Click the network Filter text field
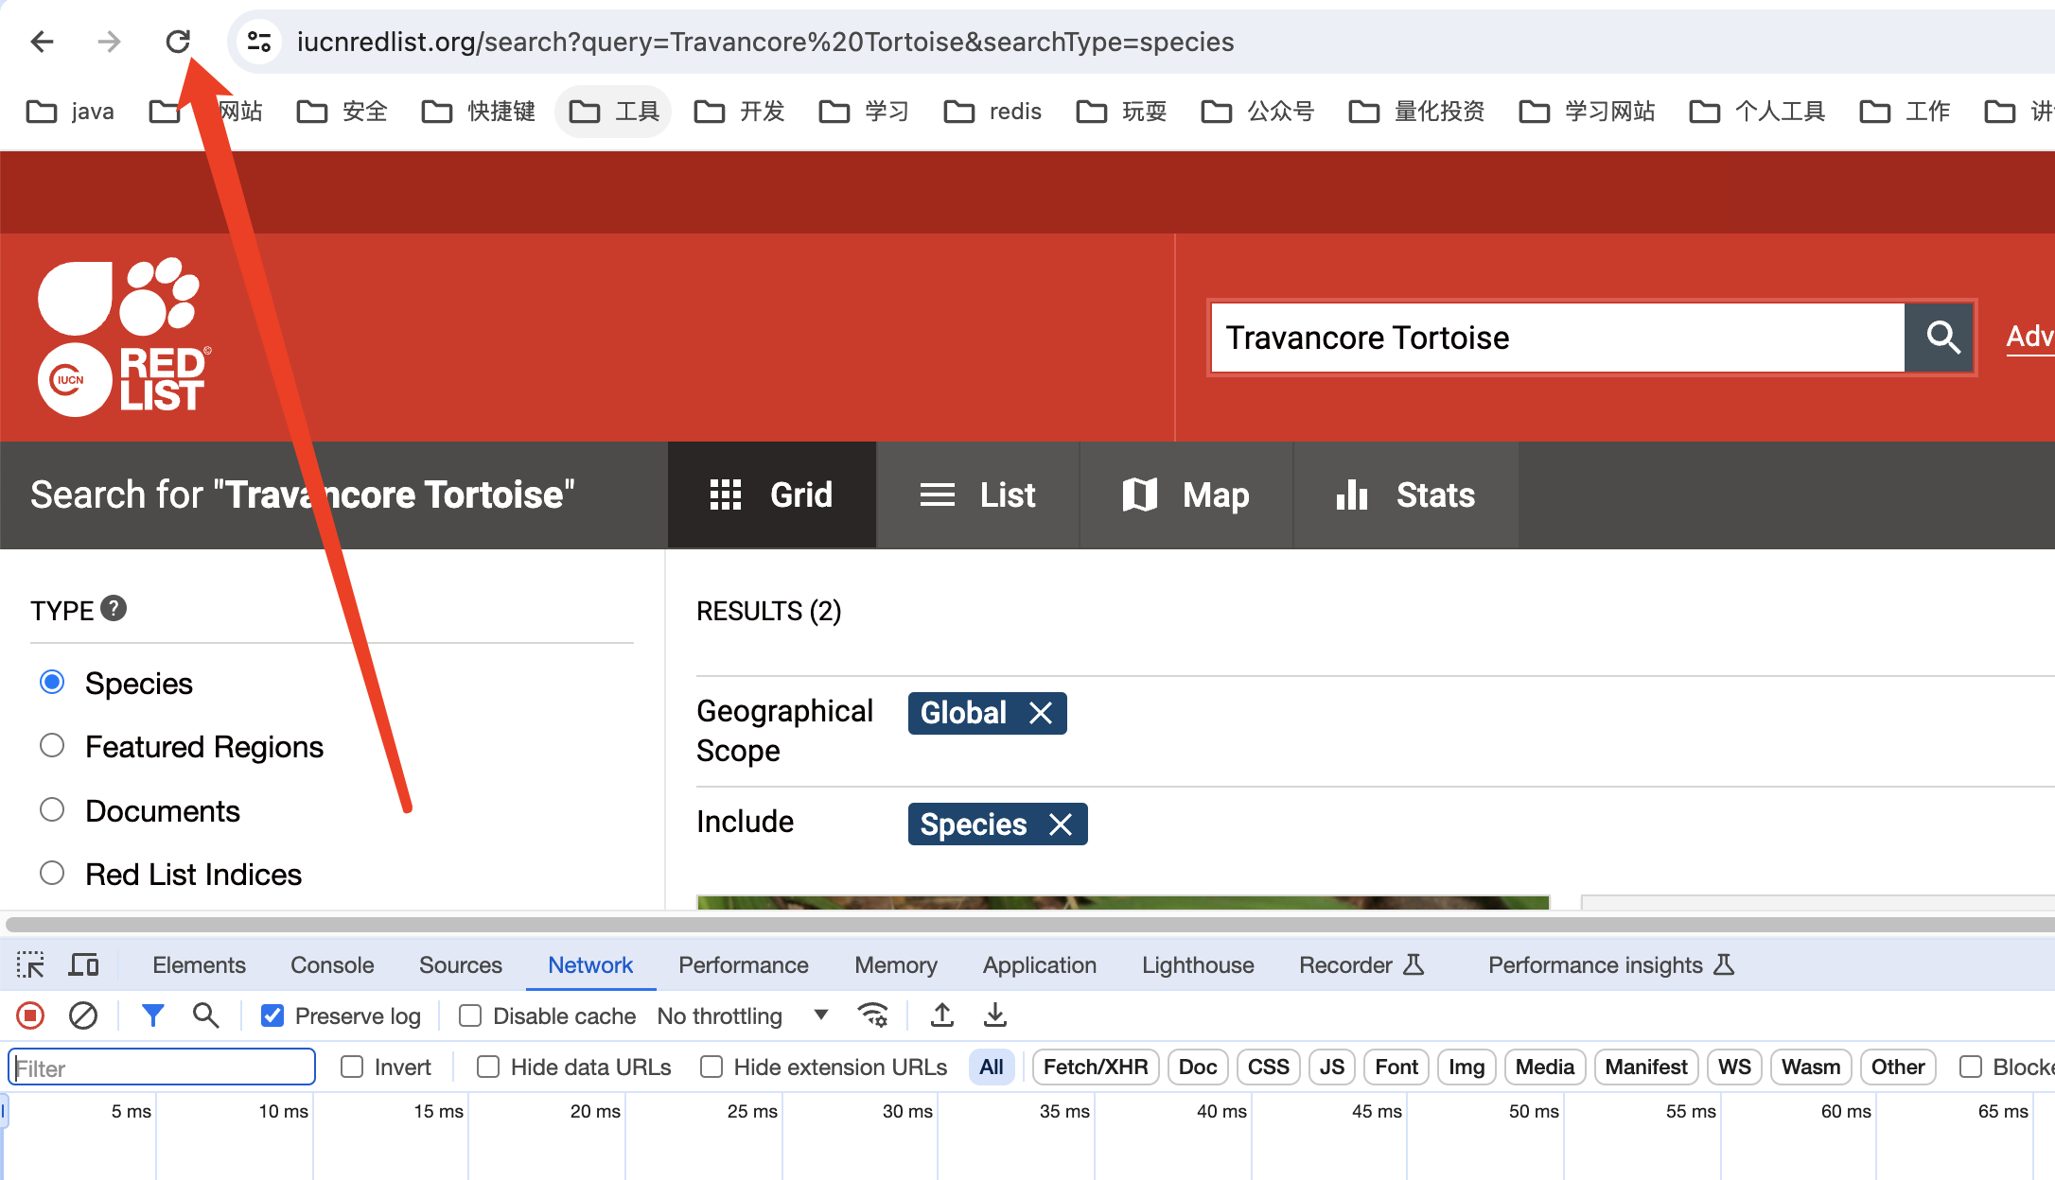This screenshot has height=1180, width=2055. click(x=163, y=1067)
